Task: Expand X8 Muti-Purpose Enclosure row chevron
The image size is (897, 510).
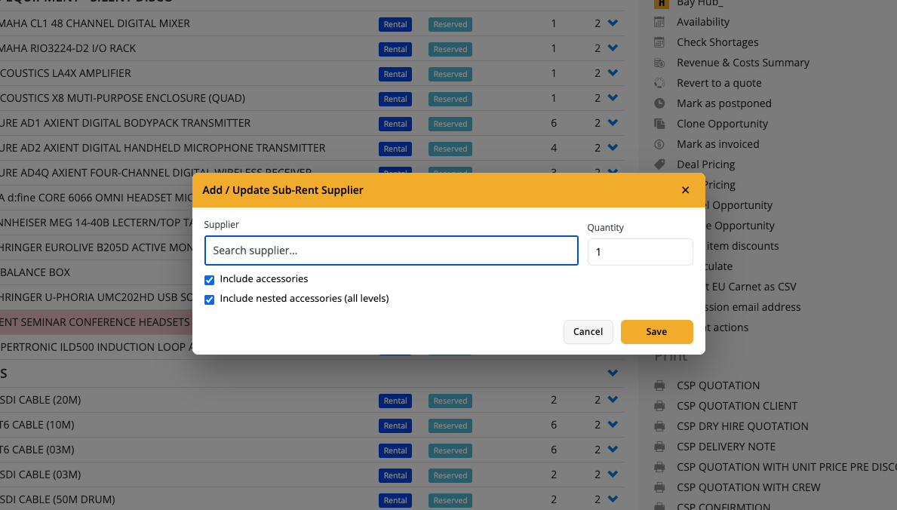Action: coord(613,98)
